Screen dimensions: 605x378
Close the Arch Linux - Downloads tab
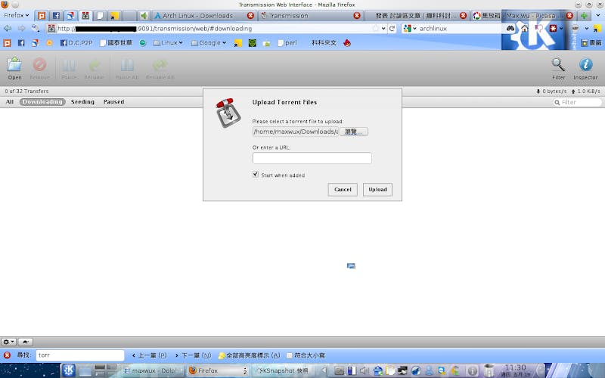click(x=250, y=15)
